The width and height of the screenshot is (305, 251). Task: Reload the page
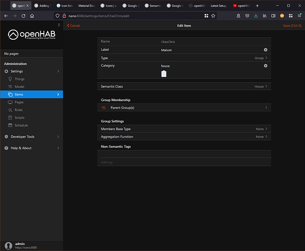point(23,16)
